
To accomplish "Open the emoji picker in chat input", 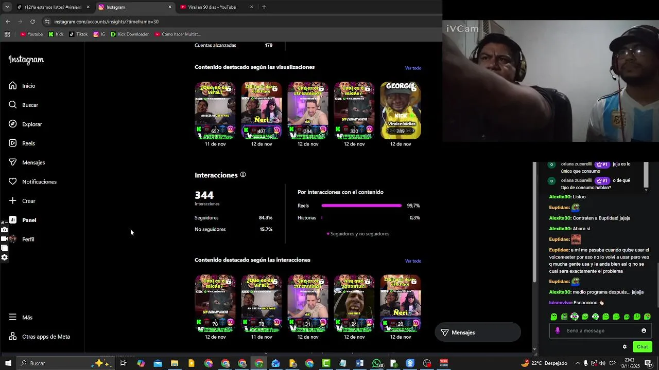I will point(644,331).
